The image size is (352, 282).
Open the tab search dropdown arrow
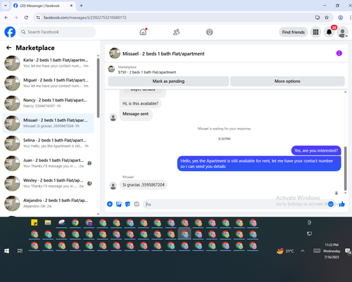pyautogui.click(x=6, y=6)
